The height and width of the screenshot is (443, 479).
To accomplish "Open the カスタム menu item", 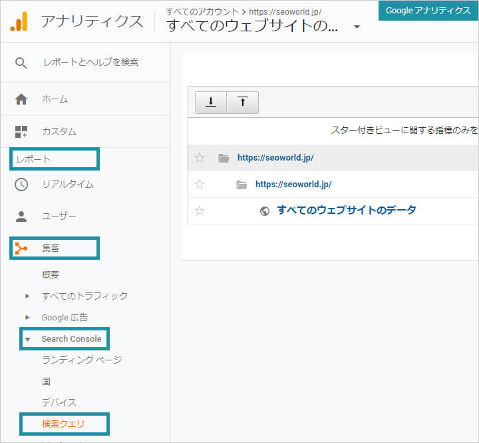I will point(59,131).
